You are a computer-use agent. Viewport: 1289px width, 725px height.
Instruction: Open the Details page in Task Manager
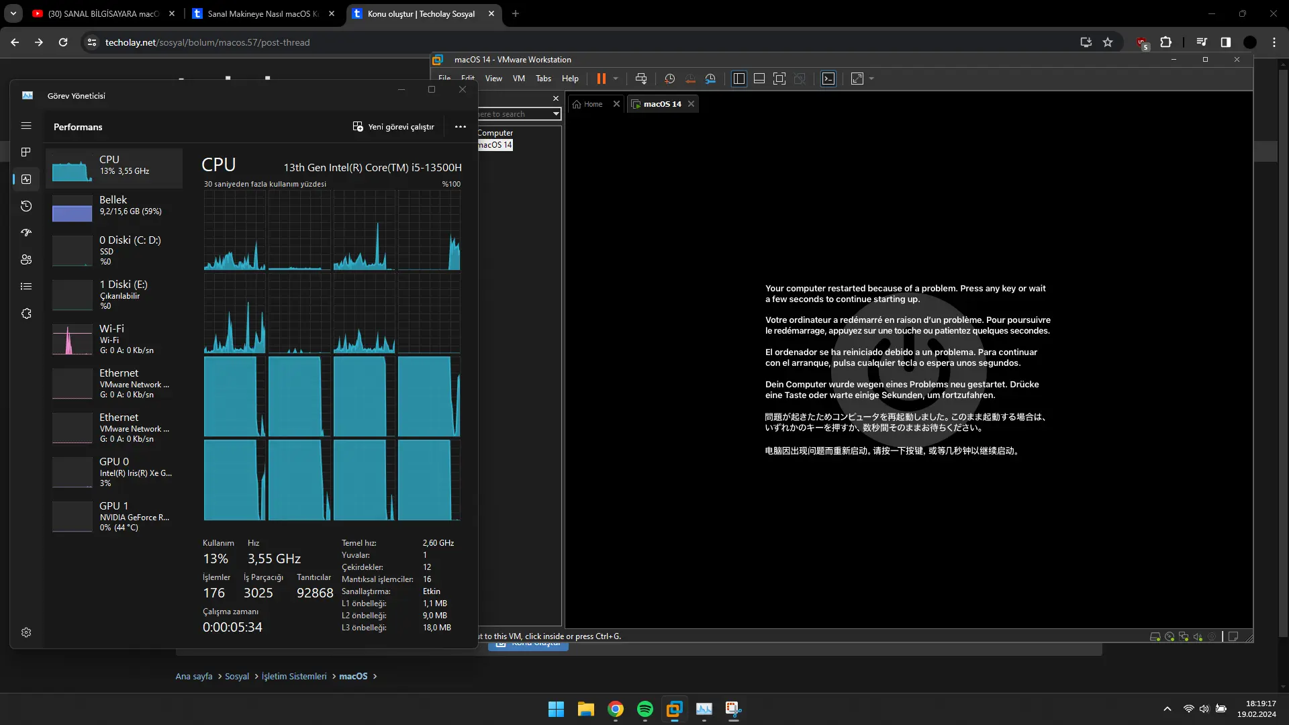[26, 287]
